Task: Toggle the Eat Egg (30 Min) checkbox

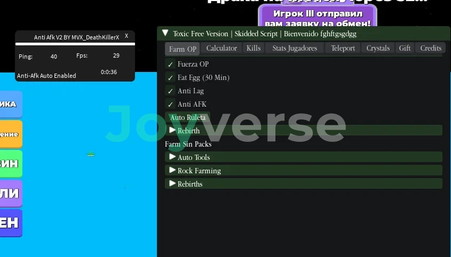Action: (x=171, y=77)
